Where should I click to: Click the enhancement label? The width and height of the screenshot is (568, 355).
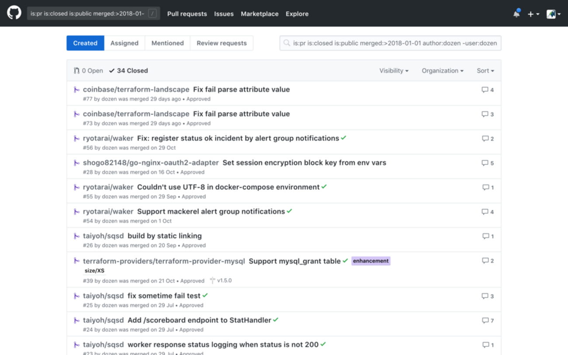[x=371, y=261]
